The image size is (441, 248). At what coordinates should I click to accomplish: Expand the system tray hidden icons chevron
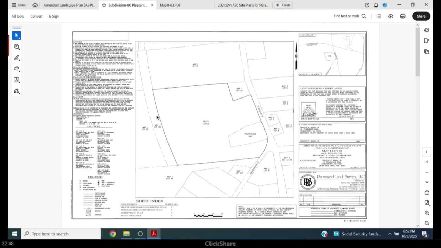click(x=390, y=234)
